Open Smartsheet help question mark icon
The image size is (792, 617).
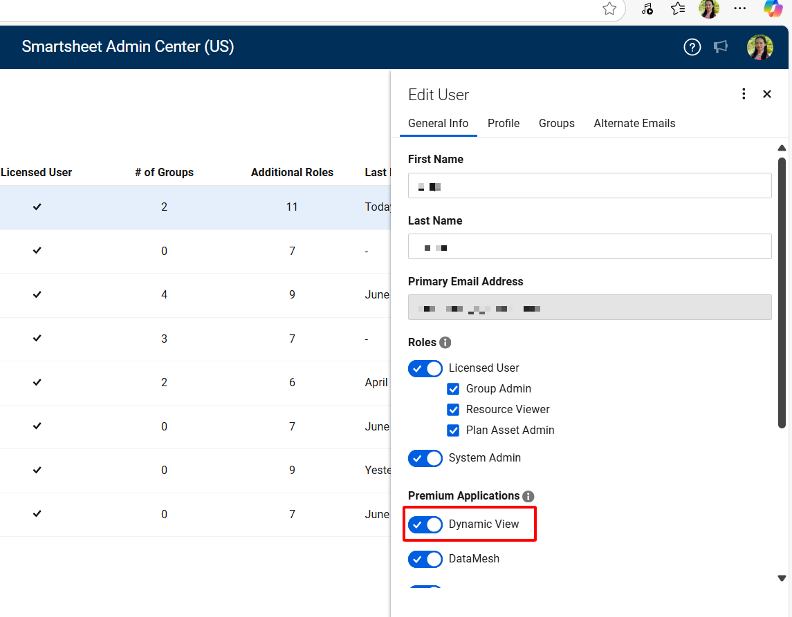pyautogui.click(x=692, y=47)
